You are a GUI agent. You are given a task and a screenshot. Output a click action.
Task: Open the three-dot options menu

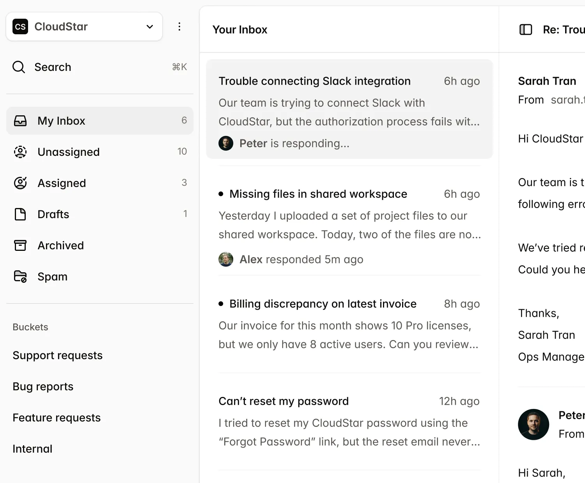click(179, 26)
